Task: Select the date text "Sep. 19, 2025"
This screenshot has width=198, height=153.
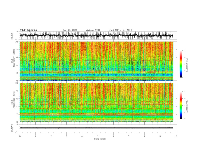Action: pos(70,30)
